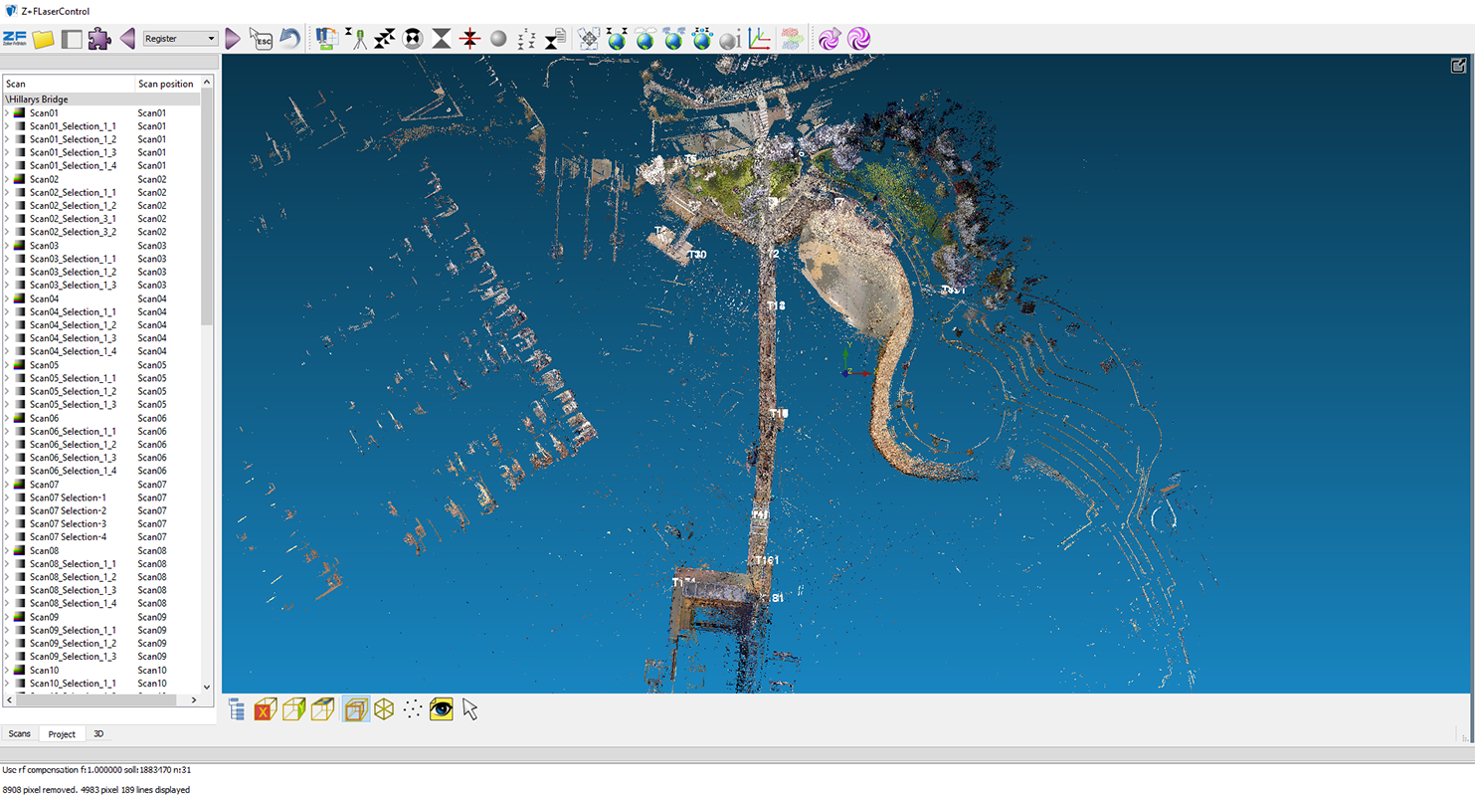Toggle perspective view cube button
Image resolution: width=1475 pixels, height=796 pixels.
pyautogui.click(x=355, y=709)
